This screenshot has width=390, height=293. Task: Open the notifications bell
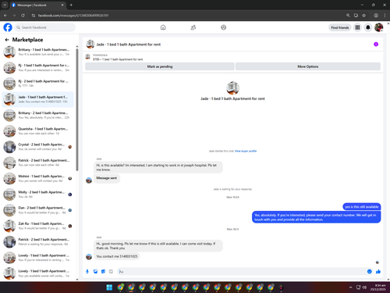[368, 27]
